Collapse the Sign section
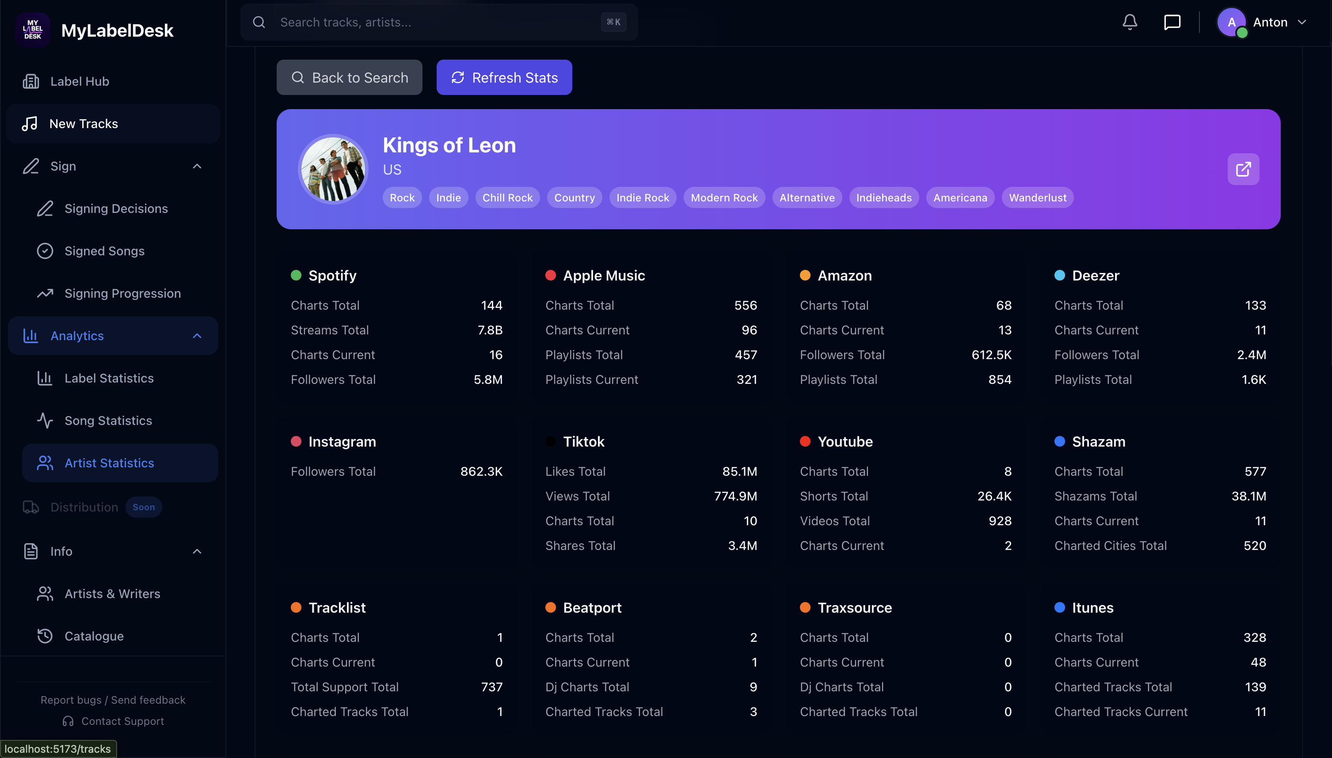This screenshot has width=1332, height=758. pyautogui.click(x=197, y=166)
